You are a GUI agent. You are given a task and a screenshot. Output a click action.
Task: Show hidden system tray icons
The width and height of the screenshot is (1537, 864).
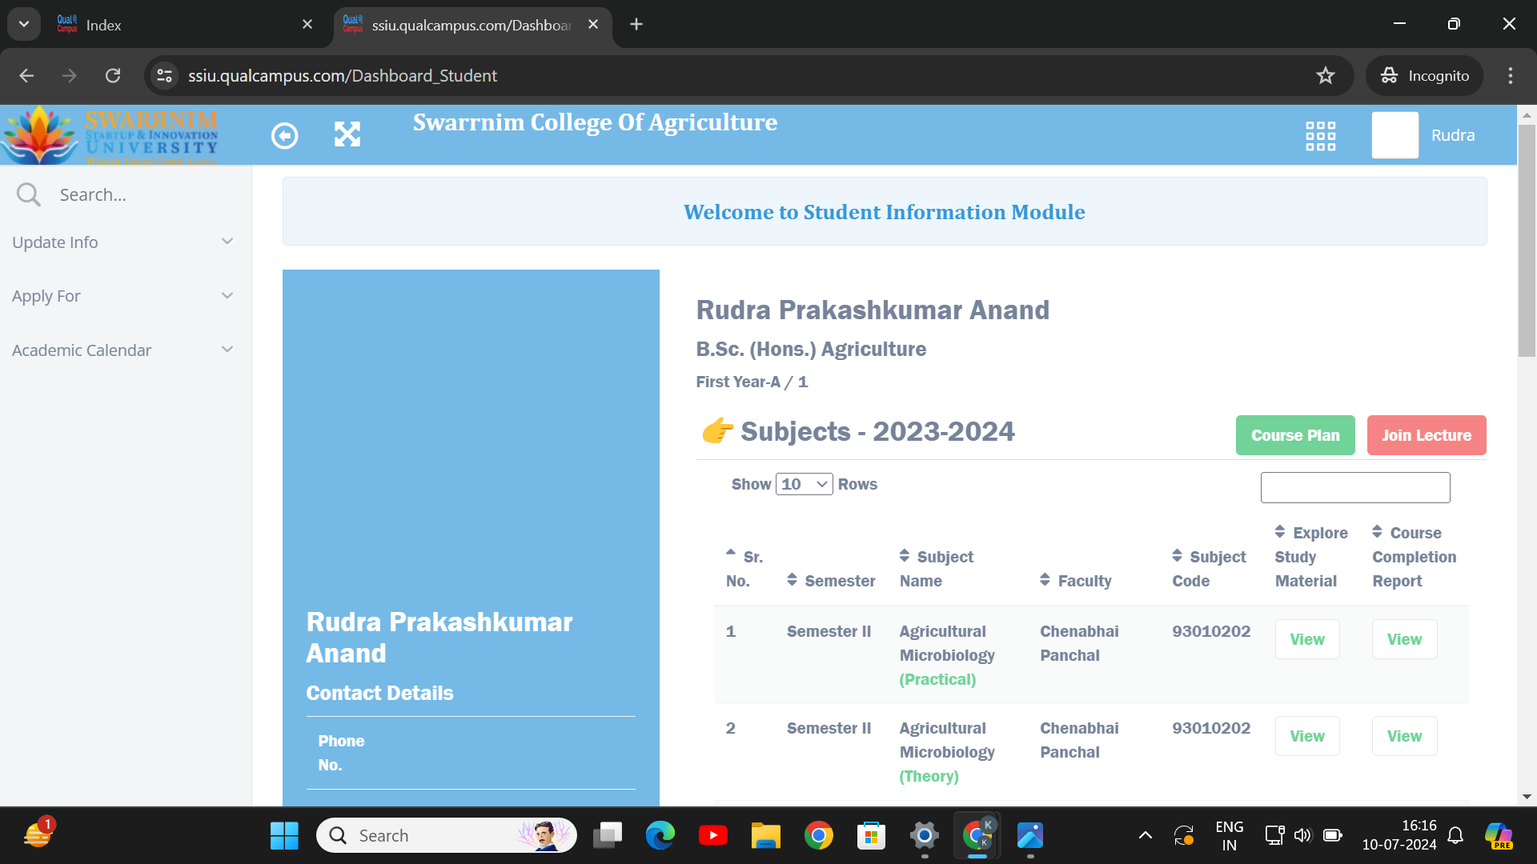1146,836
